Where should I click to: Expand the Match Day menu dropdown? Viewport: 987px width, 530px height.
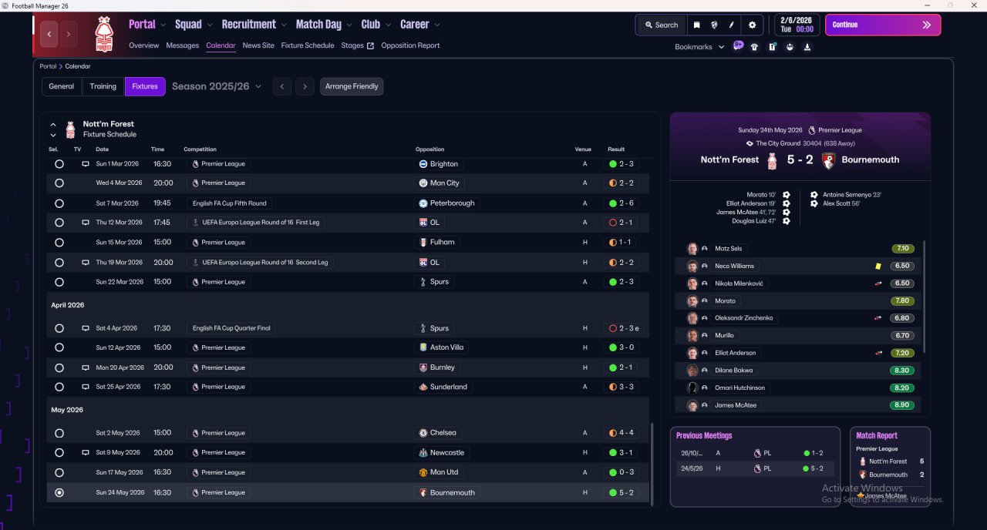point(349,25)
